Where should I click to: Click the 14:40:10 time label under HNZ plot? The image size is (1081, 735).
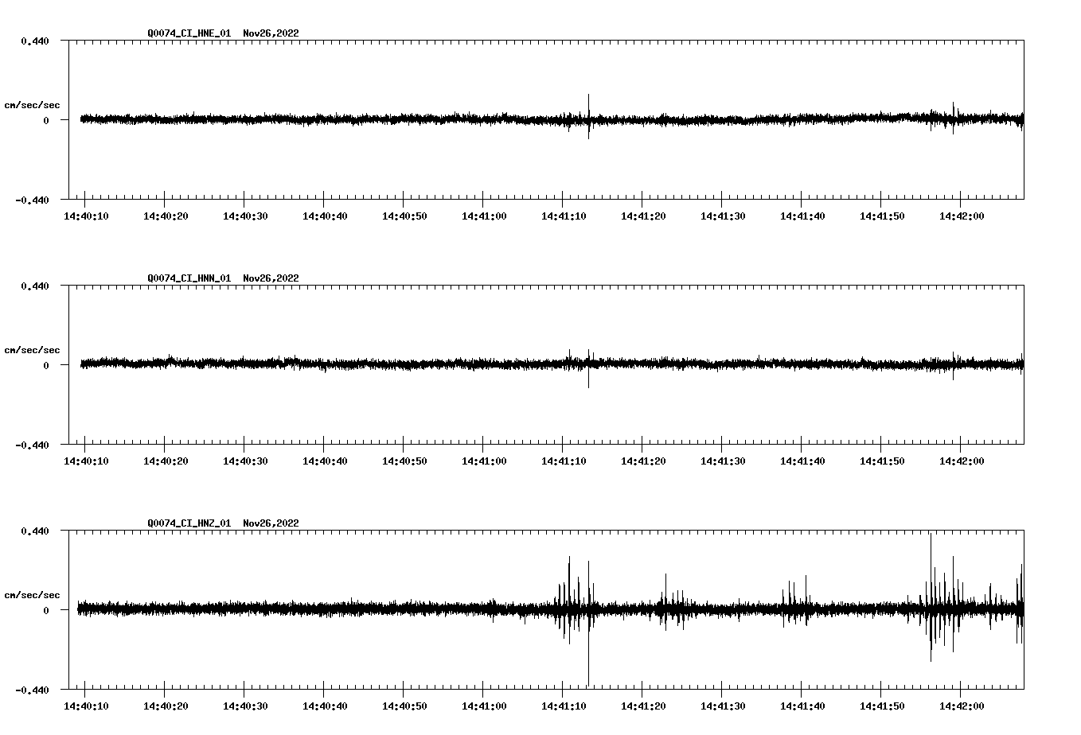(x=86, y=706)
